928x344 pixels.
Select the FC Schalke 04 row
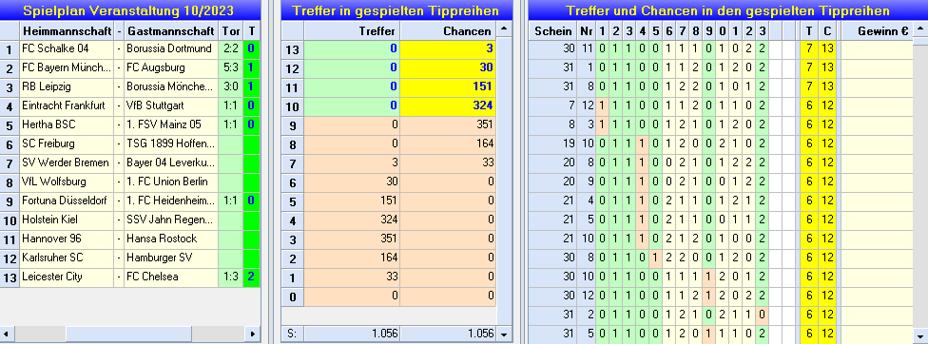pos(130,49)
